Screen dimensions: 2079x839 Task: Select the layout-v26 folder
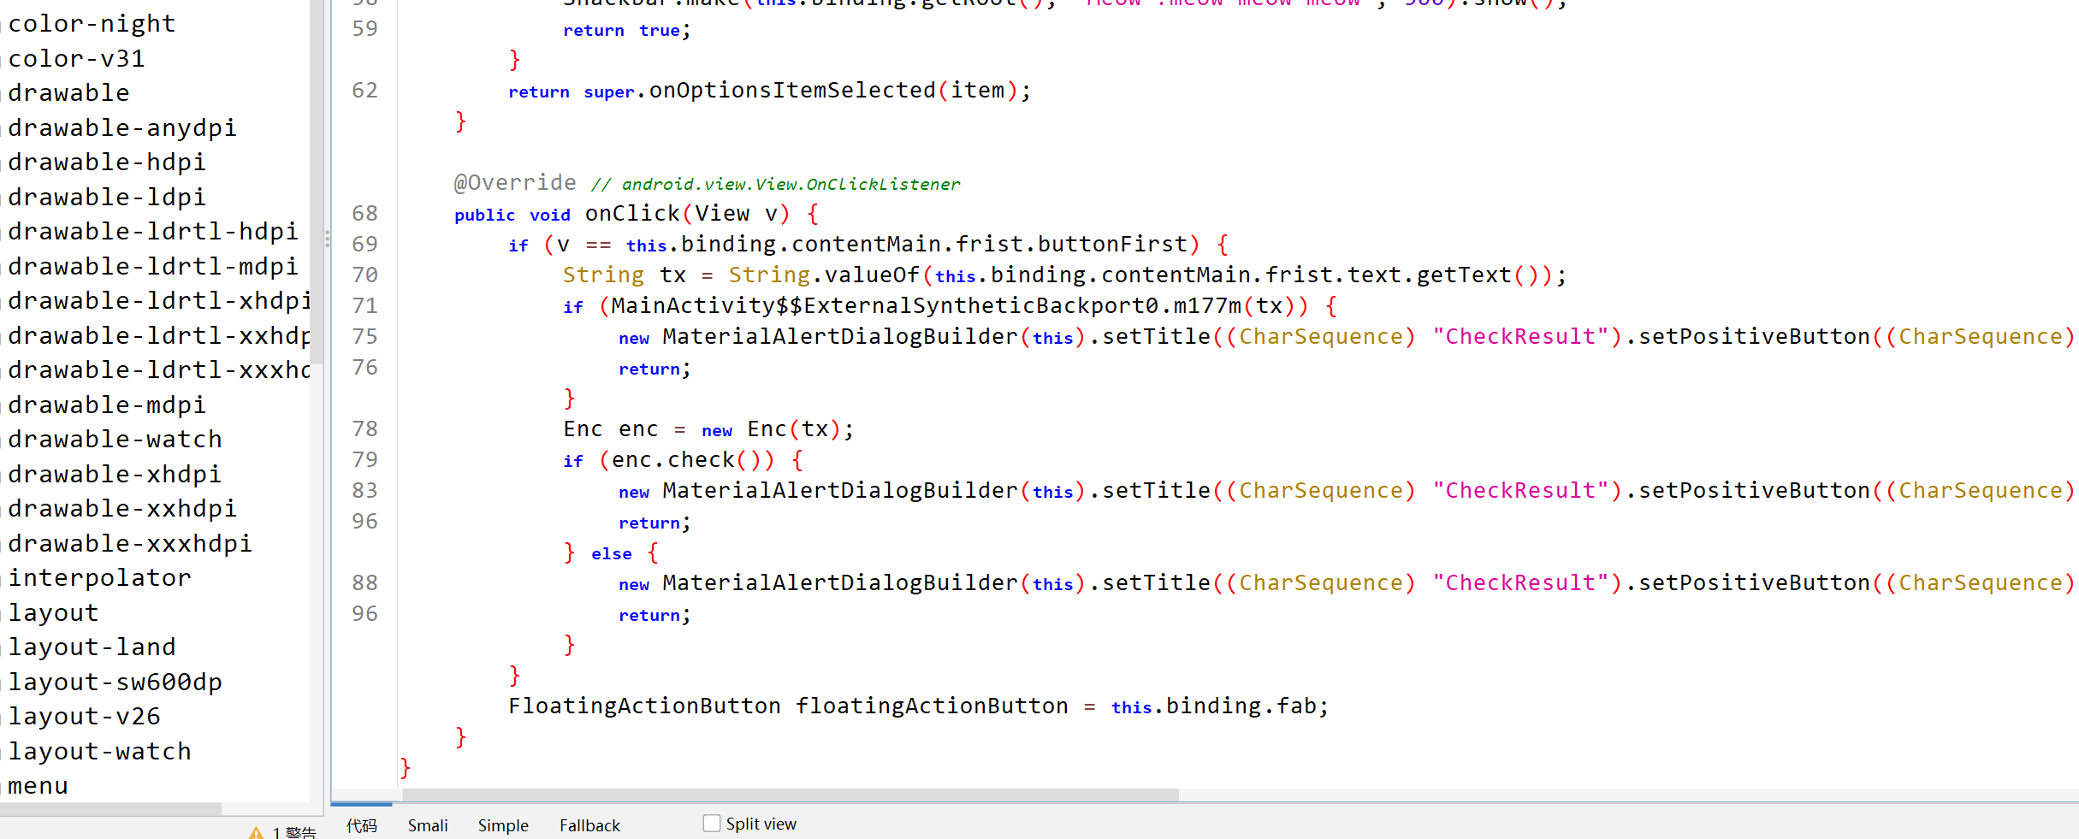tap(84, 716)
